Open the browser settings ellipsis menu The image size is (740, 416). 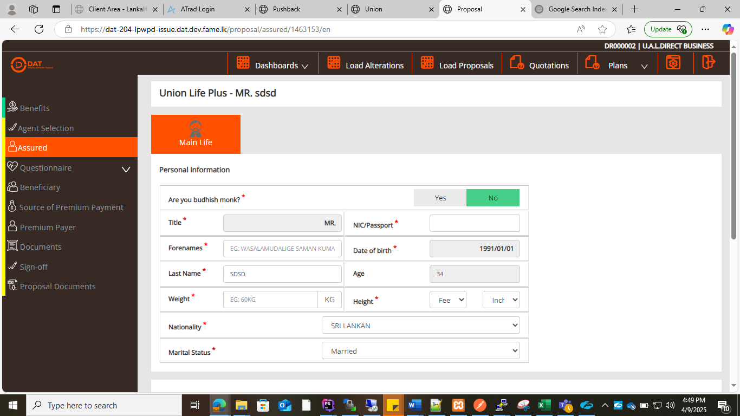[705, 29]
